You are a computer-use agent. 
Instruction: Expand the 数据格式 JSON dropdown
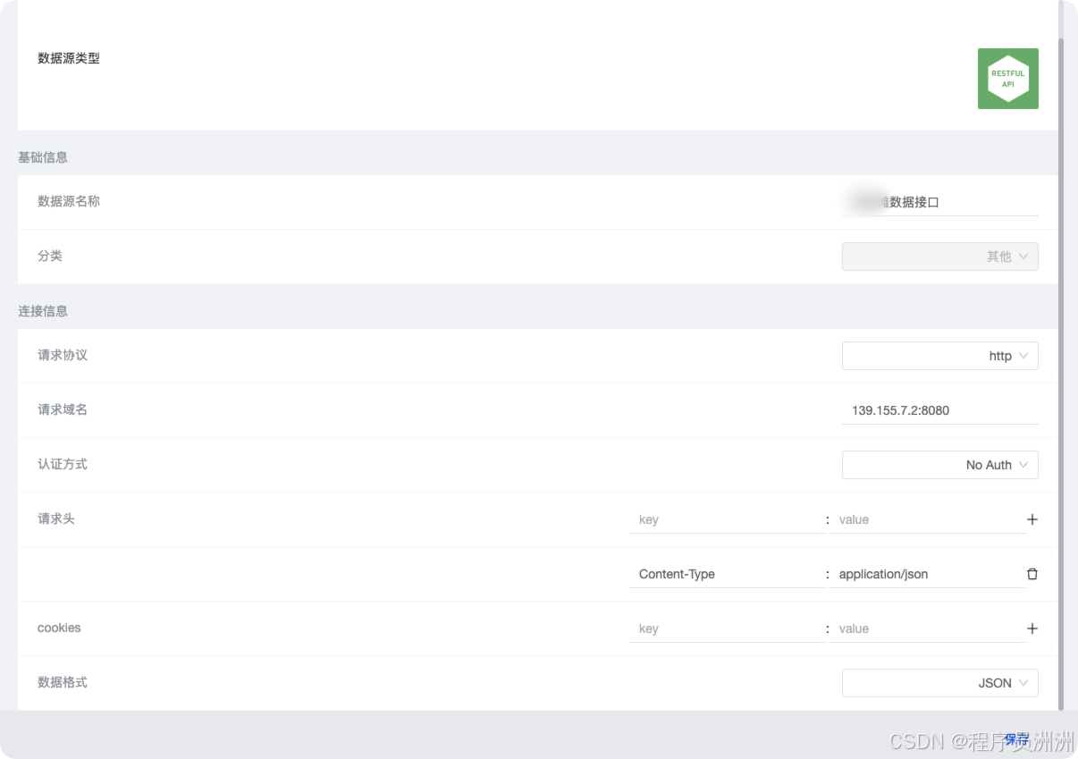click(939, 683)
